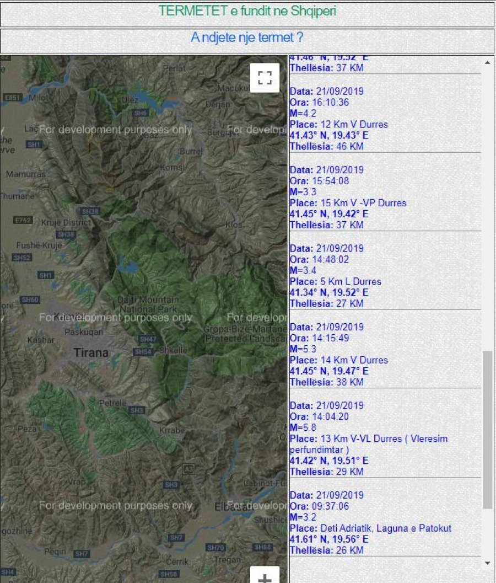Select 'Place: 5 Km L Durres' line
Image resolution: width=496 pixels, height=583 pixels.
click(x=336, y=281)
